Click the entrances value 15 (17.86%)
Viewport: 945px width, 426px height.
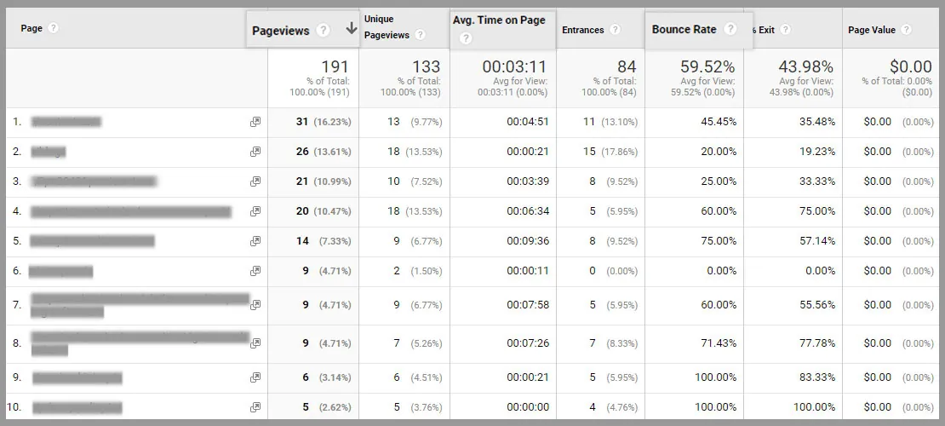pyautogui.click(x=610, y=152)
